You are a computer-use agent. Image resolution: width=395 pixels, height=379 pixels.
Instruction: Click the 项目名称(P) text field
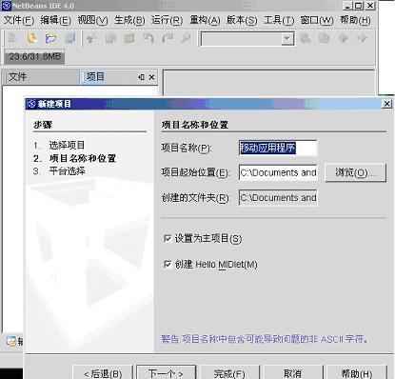[278, 148]
